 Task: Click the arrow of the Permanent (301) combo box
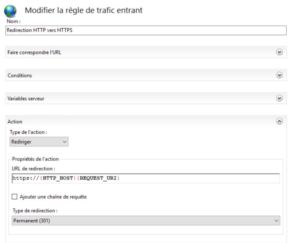click(x=276, y=220)
